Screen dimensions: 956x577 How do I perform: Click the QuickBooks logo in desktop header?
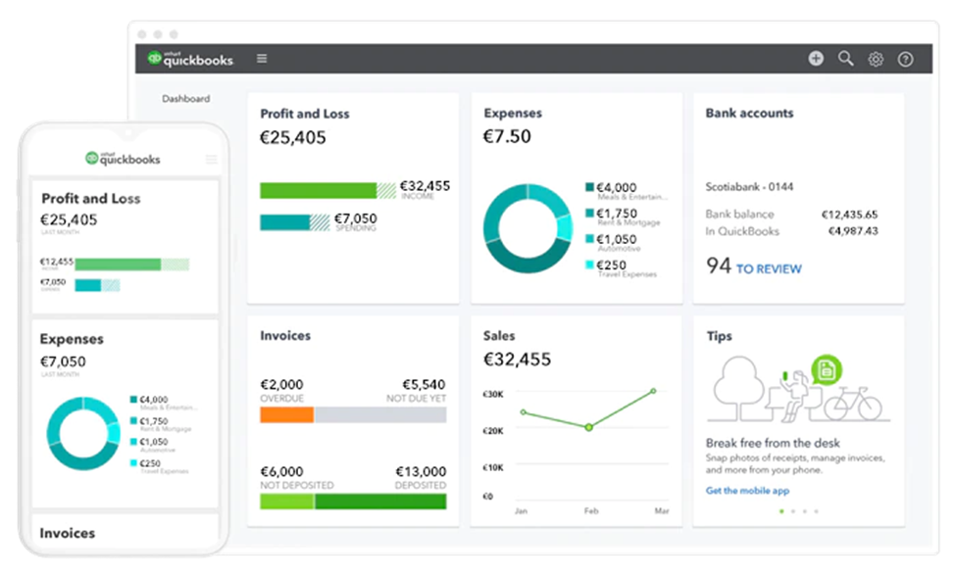[190, 59]
